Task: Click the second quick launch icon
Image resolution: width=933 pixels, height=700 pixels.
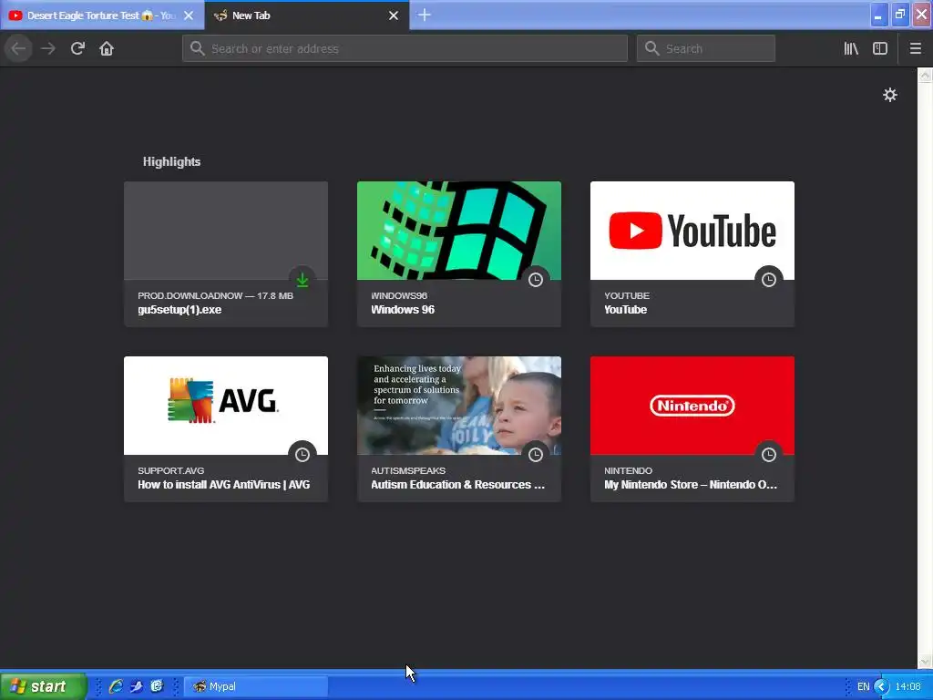Action: [137, 686]
